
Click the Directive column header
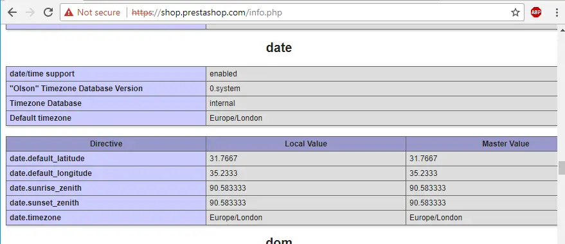click(x=106, y=144)
